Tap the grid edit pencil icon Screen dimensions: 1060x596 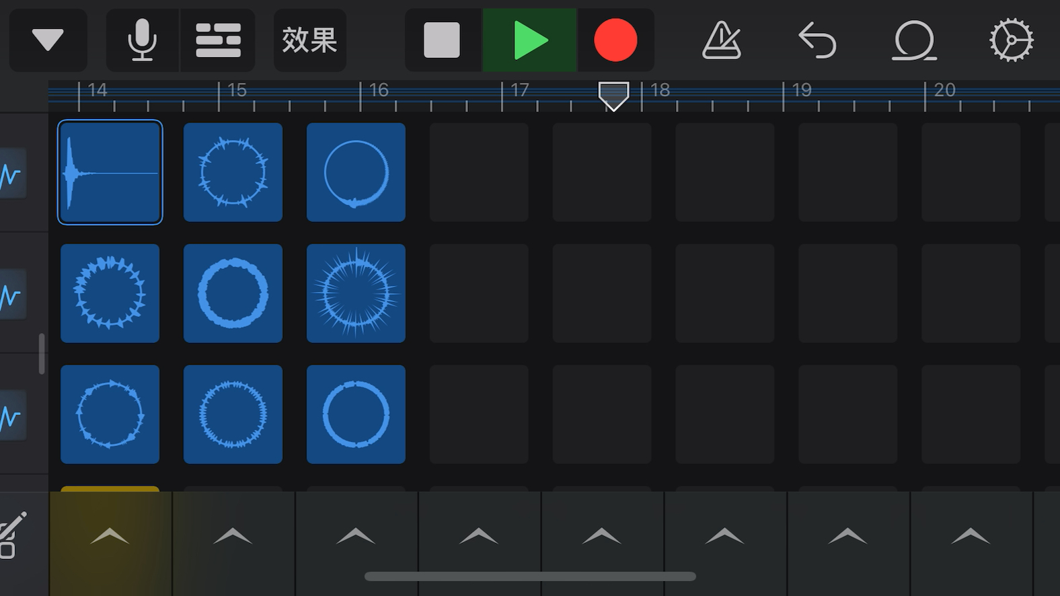click(12, 535)
